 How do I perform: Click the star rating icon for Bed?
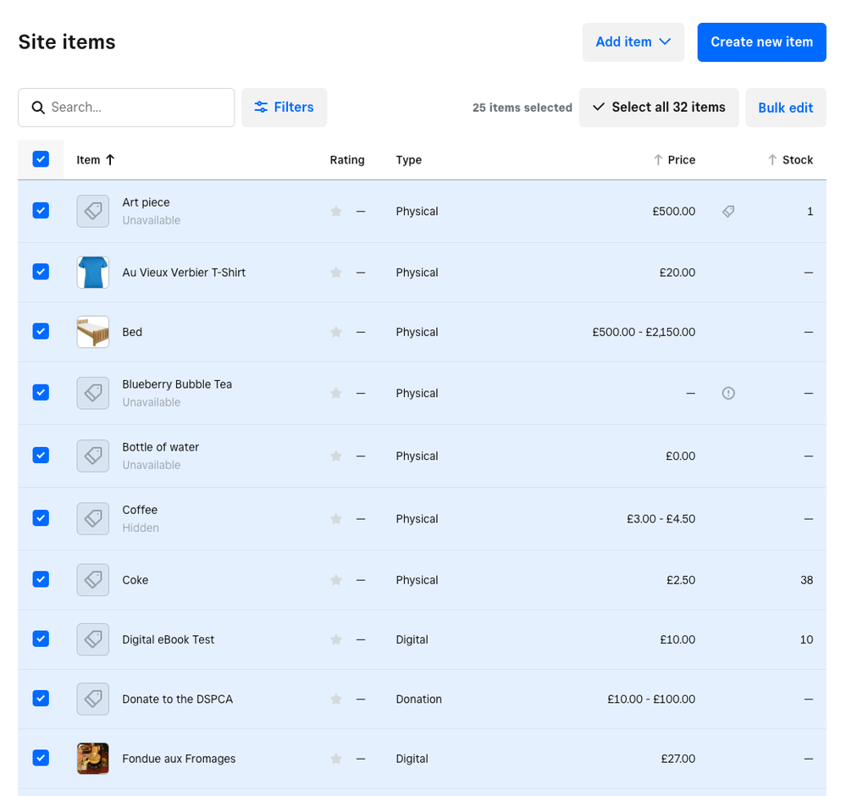pyautogui.click(x=336, y=332)
